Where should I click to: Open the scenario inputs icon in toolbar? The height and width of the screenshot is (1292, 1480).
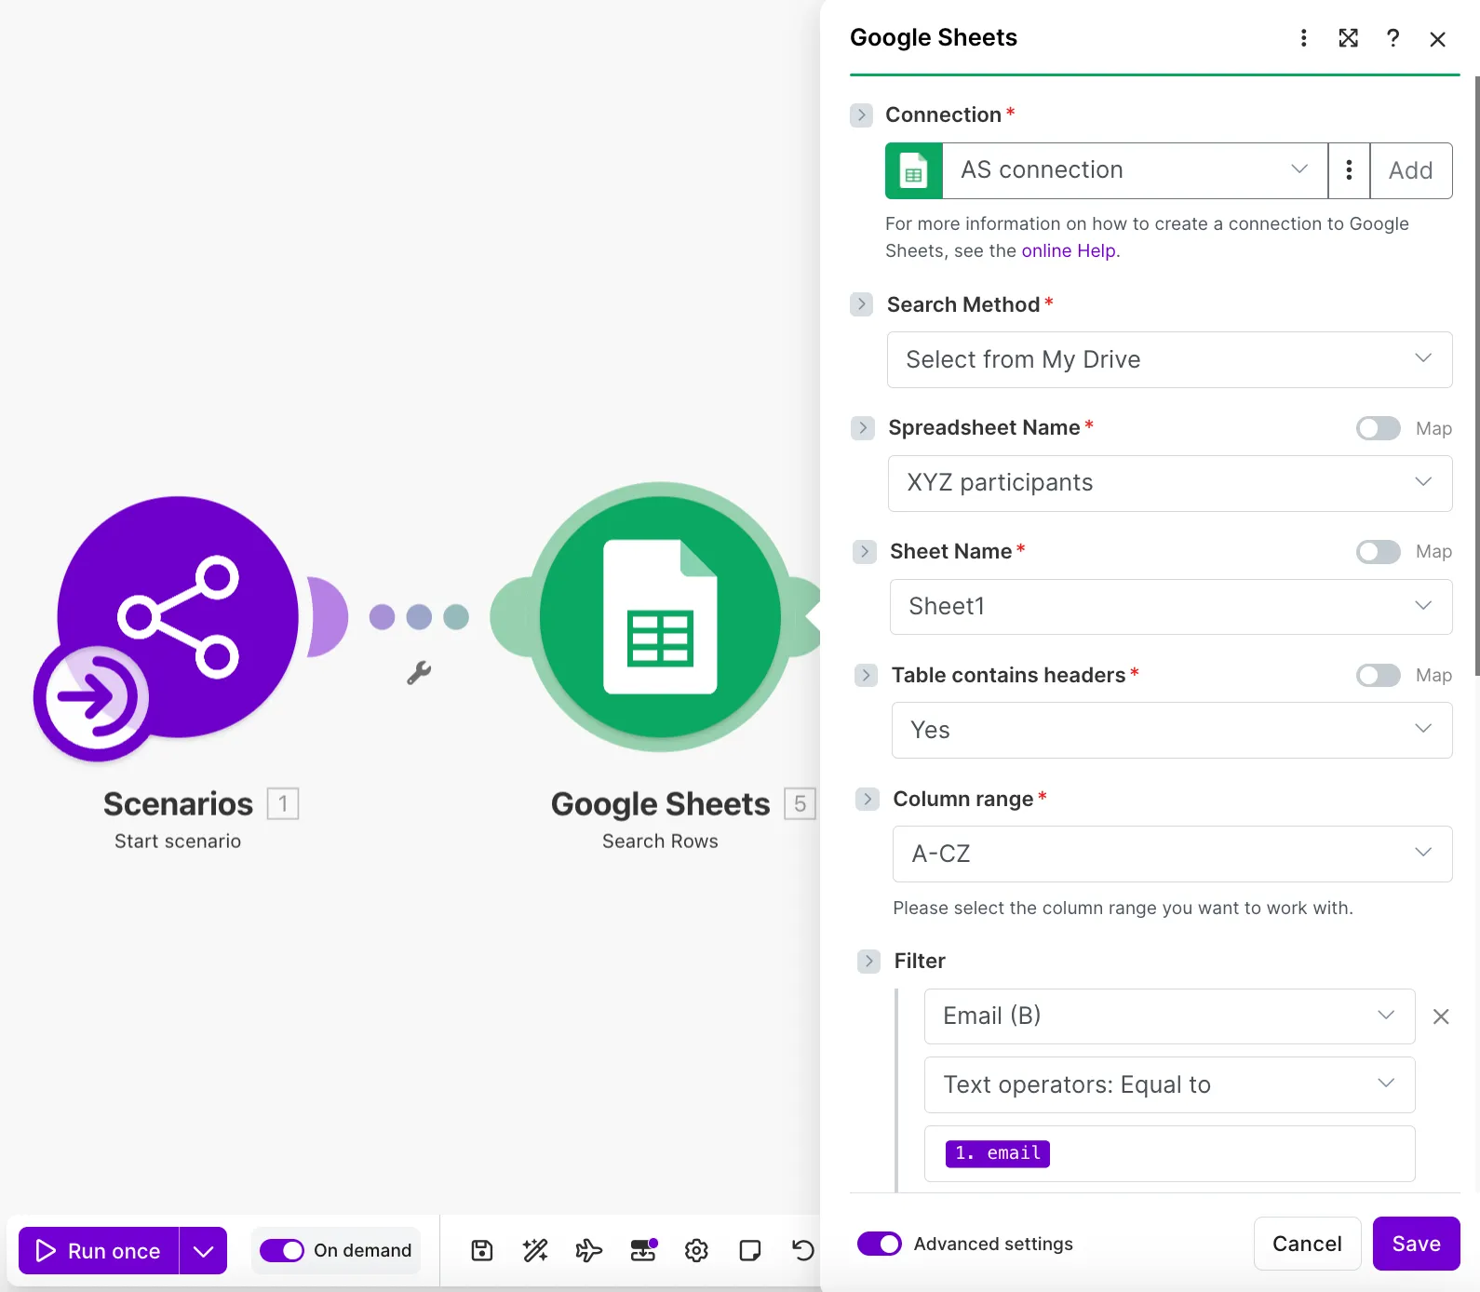click(x=643, y=1250)
